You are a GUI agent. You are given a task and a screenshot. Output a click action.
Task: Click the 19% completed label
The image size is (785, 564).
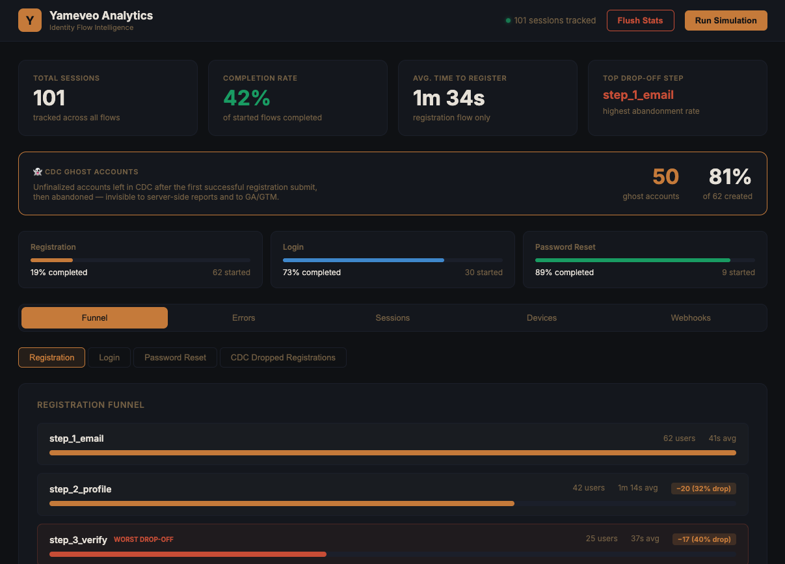pyautogui.click(x=59, y=273)
